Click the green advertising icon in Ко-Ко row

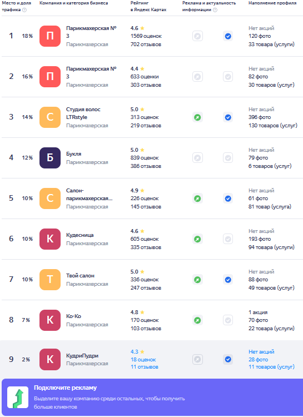[197, 320]
